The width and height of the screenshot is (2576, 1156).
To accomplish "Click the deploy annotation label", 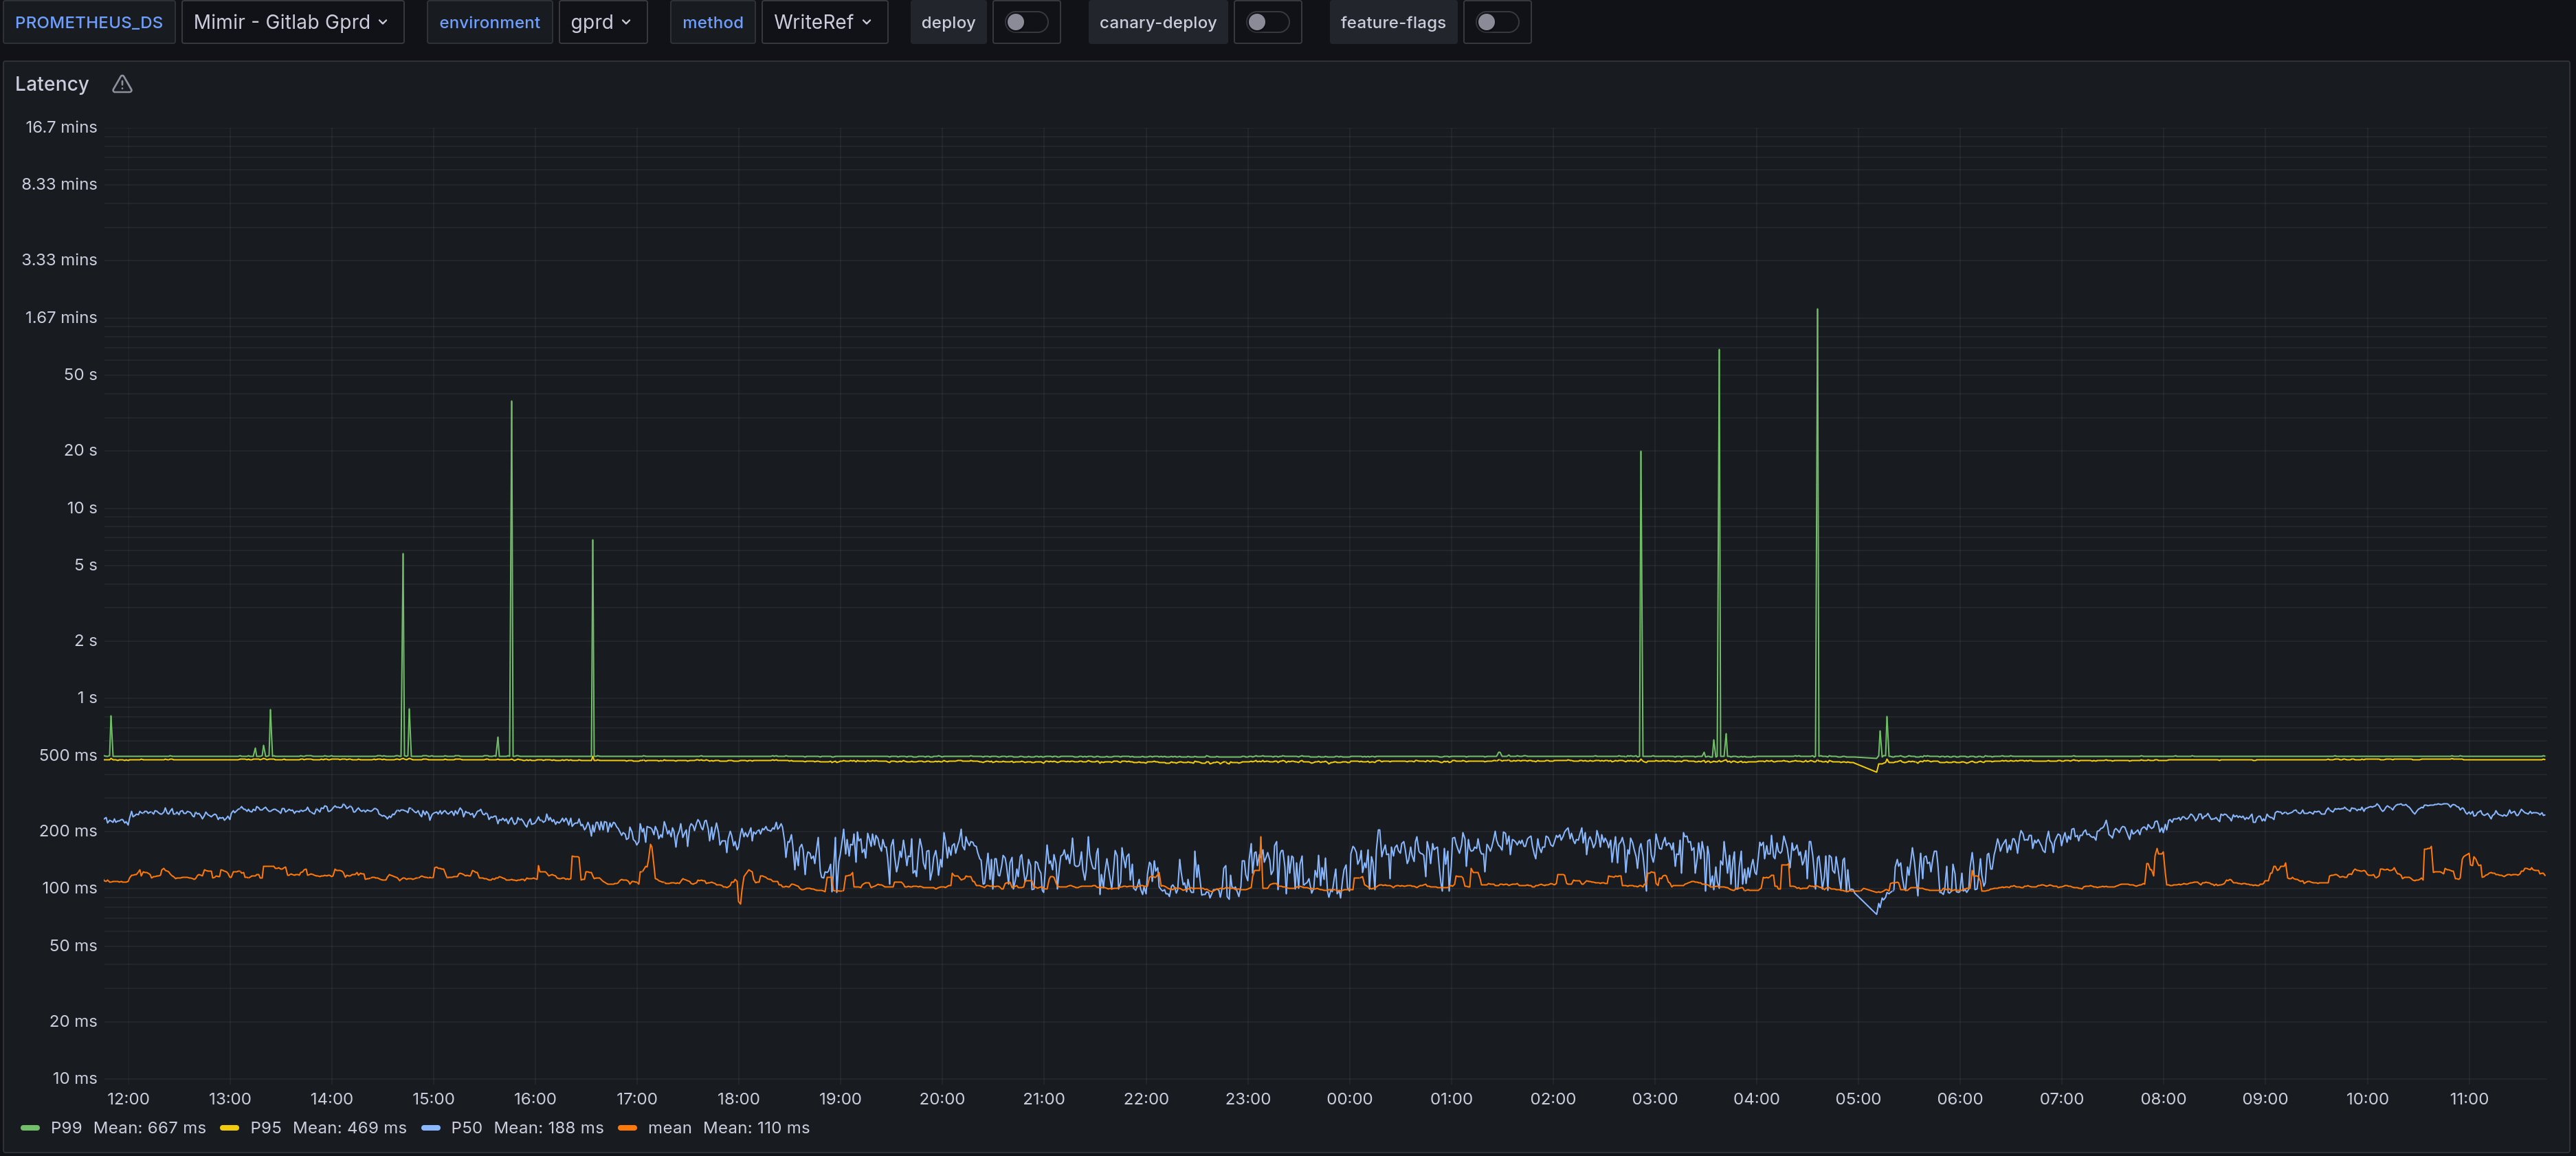I will pos(948,22).
